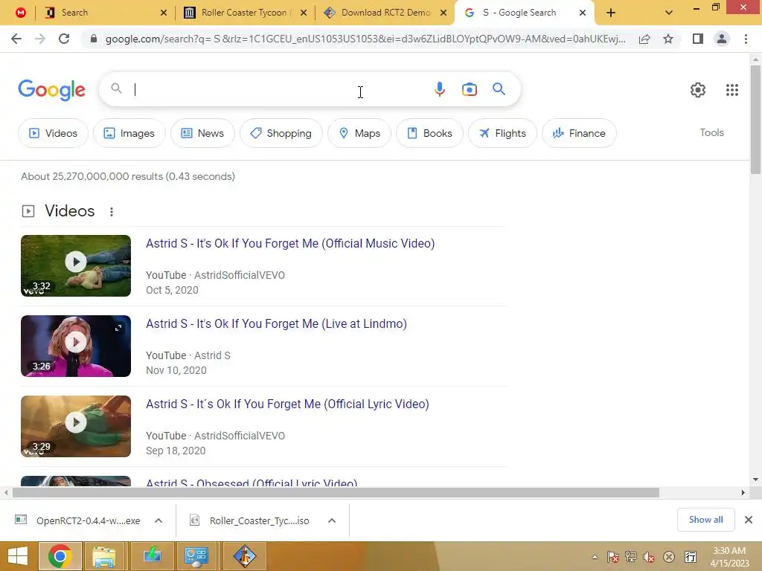
Task: Switch to the Search tab
Action: click(105, 13)
